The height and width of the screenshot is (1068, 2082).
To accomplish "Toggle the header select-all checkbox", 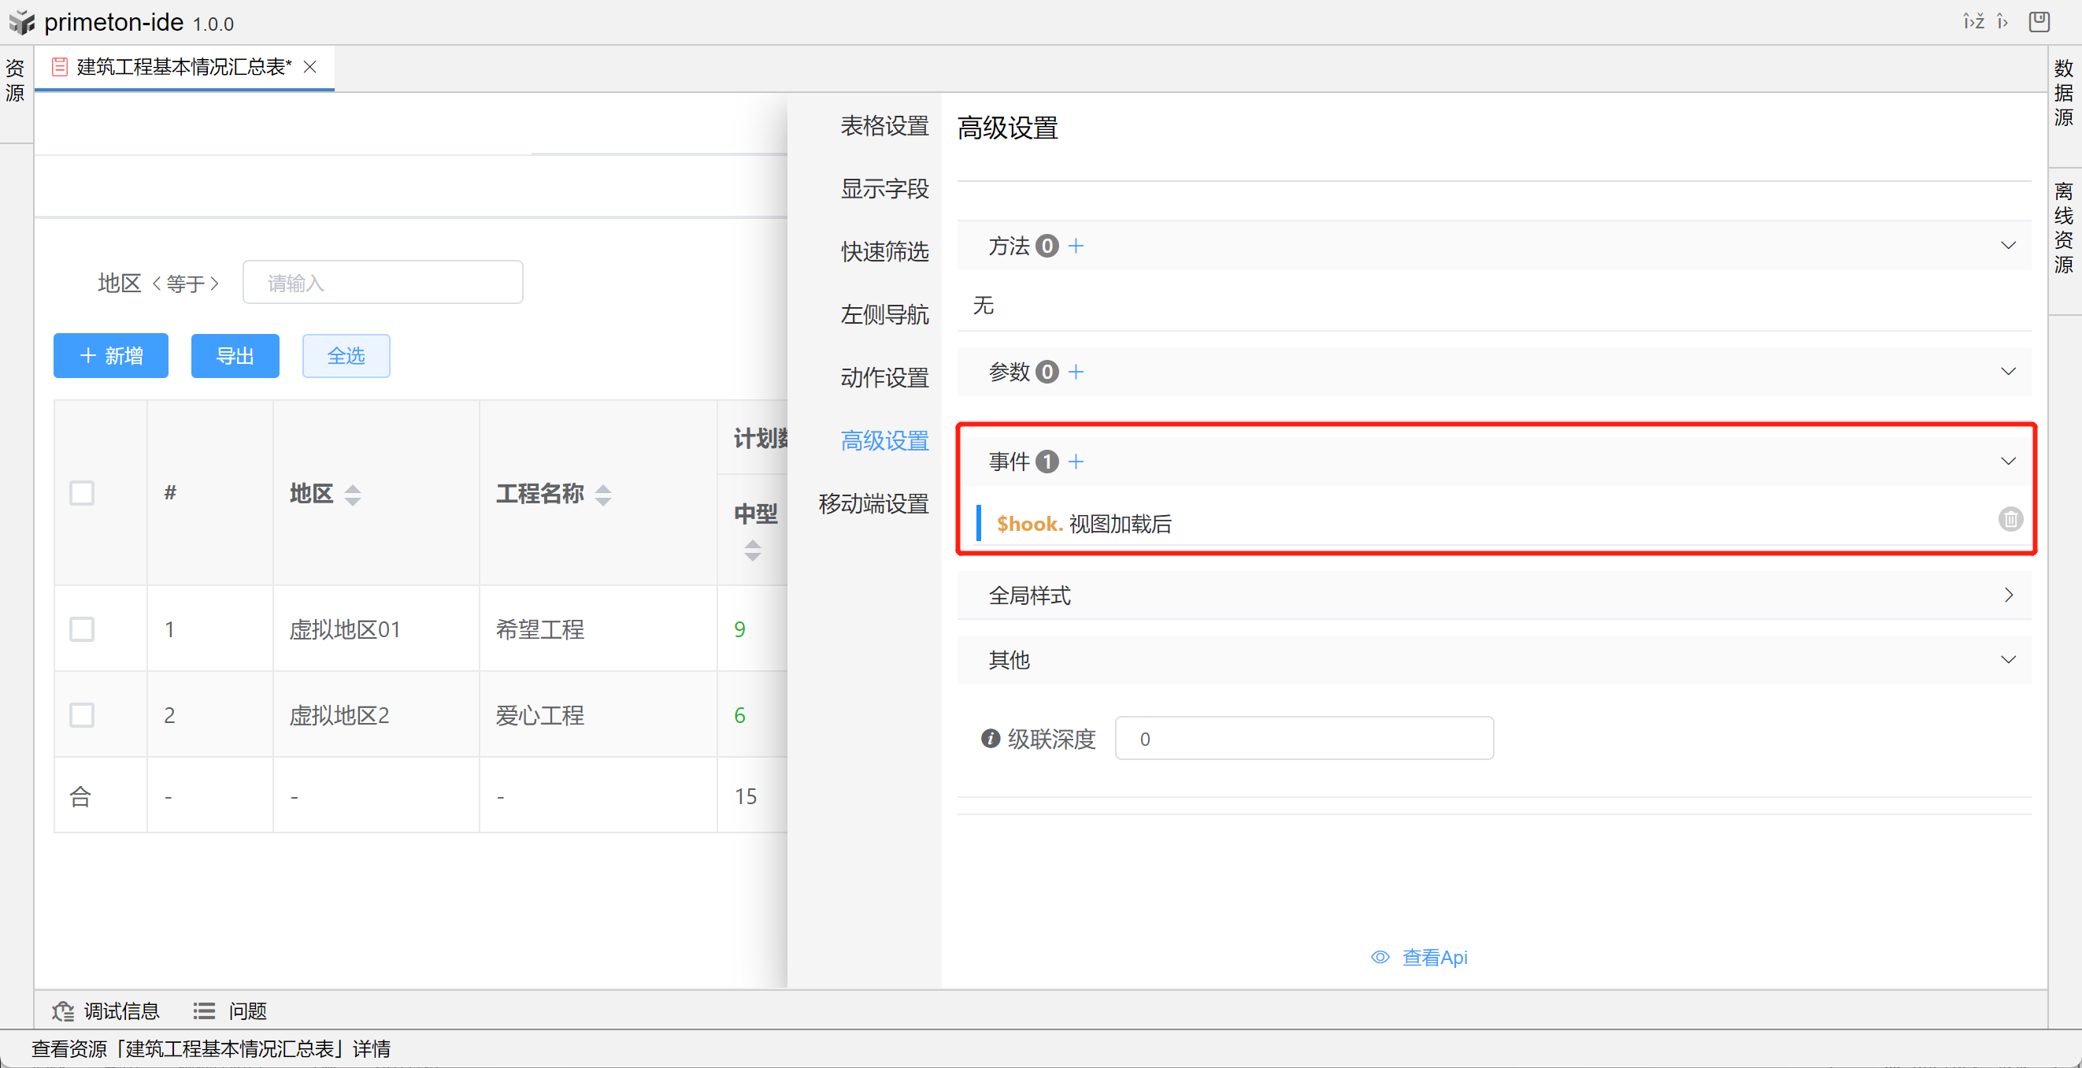I will 82,492.
